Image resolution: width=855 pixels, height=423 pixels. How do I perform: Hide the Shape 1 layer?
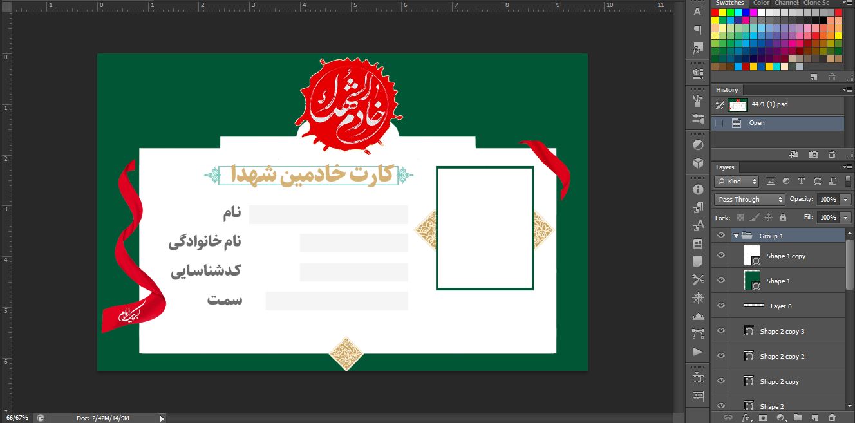[721, 281]
